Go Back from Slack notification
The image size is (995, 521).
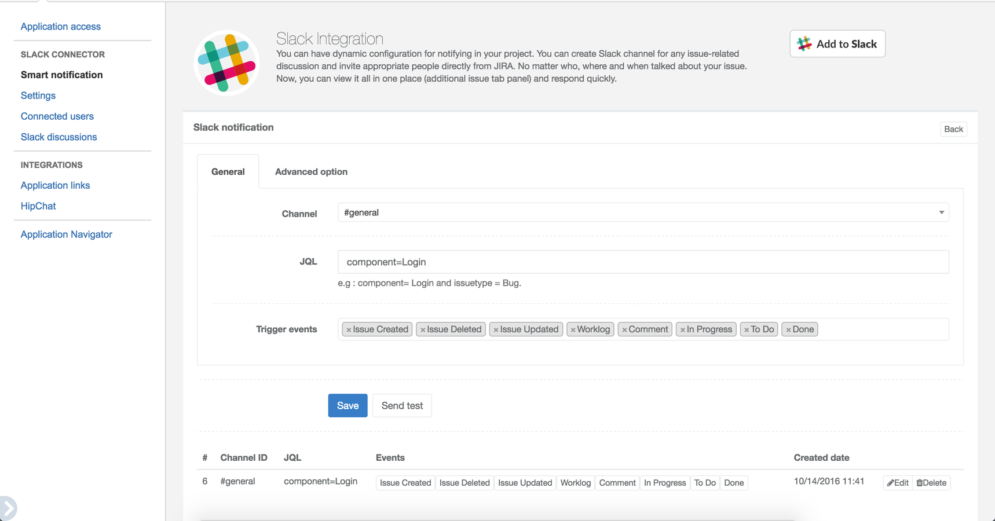coord(953,129)
